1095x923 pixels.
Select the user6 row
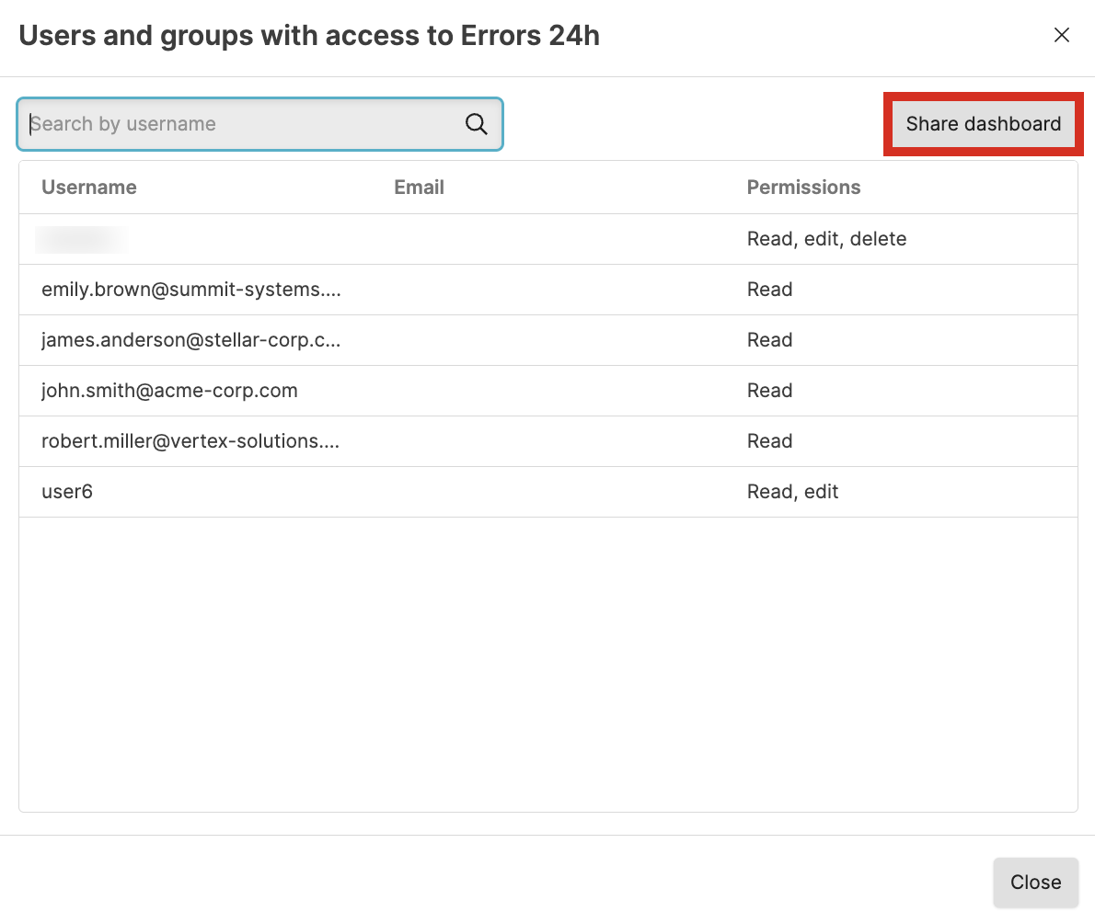pyautogui.click(x=67, y=492)
